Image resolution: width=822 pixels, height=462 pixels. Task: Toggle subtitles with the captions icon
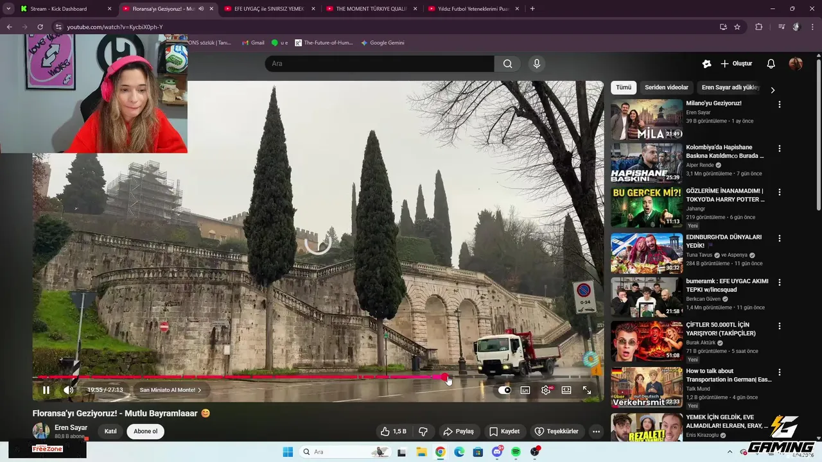coord(525,390)
